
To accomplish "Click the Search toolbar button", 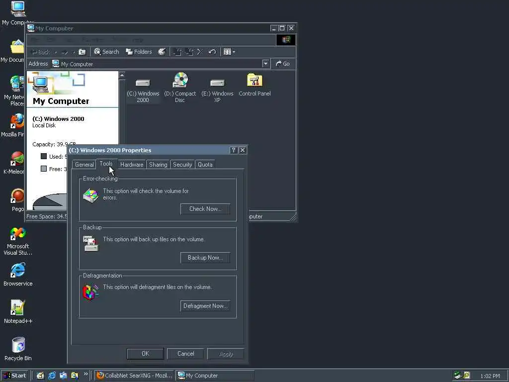I will (x=106, y=52).
